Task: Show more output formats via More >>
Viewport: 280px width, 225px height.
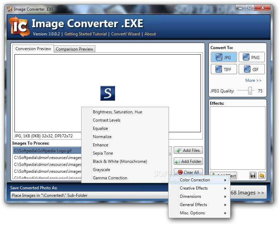Action: click(253, 80)
